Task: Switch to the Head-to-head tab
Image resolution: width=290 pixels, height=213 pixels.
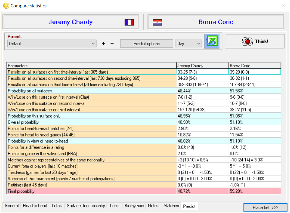Action: [35, 206]
